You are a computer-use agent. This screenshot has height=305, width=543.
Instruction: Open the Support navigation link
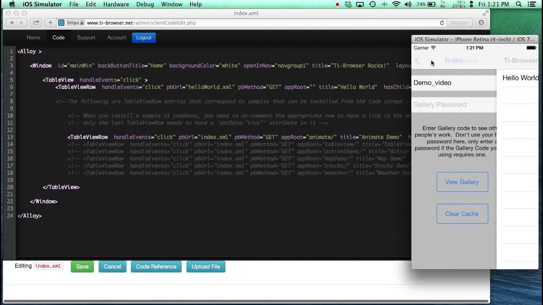tap(86, 38)
